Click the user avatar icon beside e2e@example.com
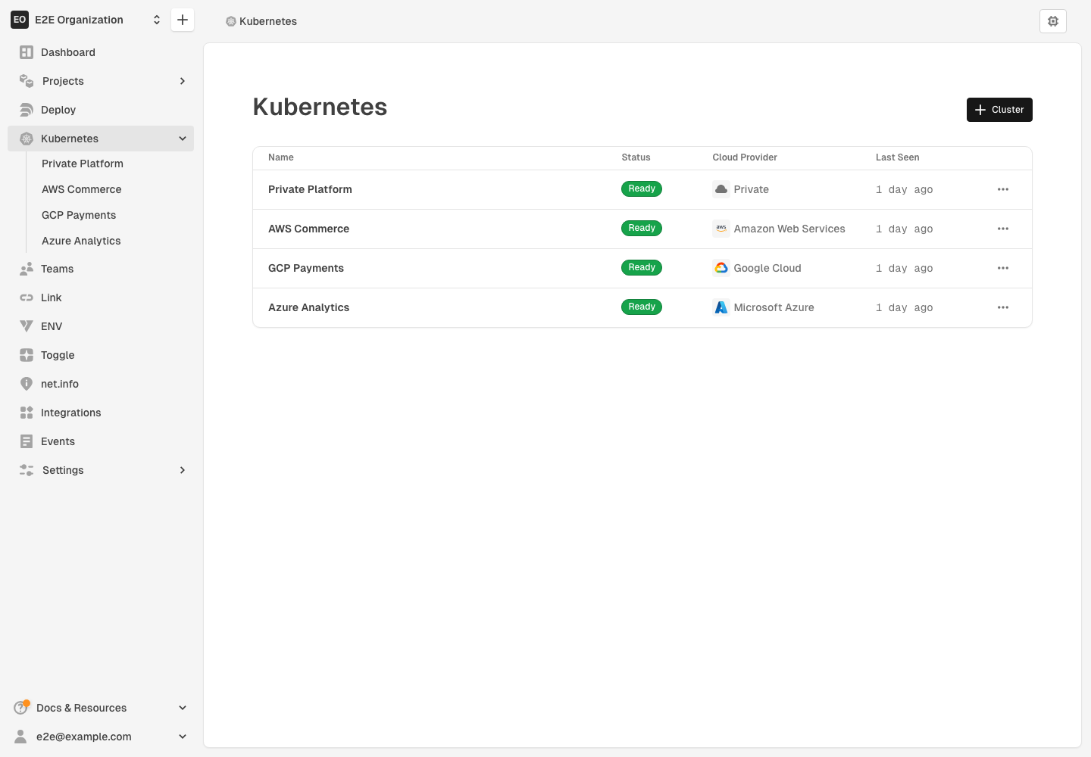The height and width of the screenshot is (757, 1091). click(20, 737)
